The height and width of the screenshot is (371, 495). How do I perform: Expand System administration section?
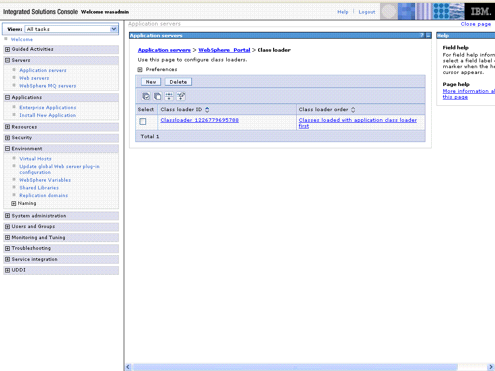click(x=8, y=216)
